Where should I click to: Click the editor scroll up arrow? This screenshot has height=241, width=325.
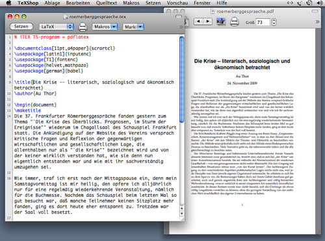click(182, 208)
